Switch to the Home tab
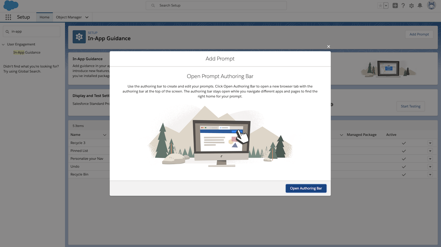The height and width of the screenshot is (247, 441). (44, 17)
